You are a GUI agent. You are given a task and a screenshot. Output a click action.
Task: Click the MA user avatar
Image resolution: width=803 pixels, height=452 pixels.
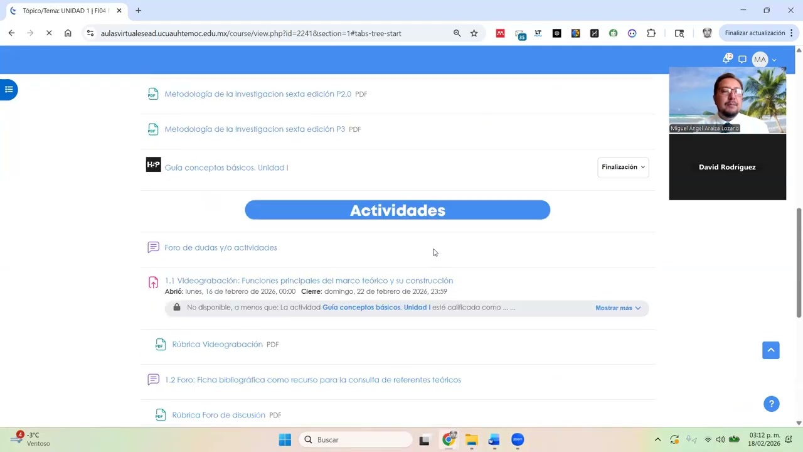click(x=760, y=60)
